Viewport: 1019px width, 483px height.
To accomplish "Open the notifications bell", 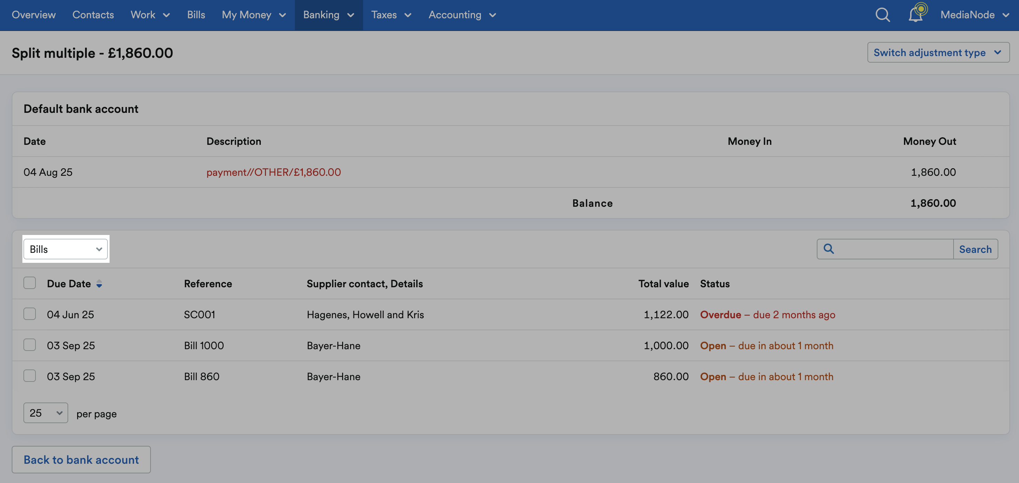I will 916,14.
